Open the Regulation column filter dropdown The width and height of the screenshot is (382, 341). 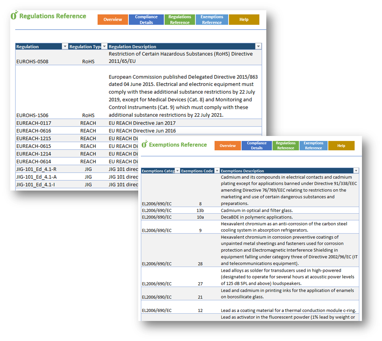click(65, 47)
